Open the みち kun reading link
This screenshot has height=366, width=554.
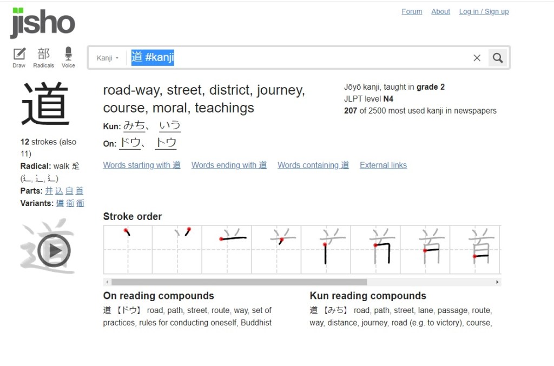point(135,126)
